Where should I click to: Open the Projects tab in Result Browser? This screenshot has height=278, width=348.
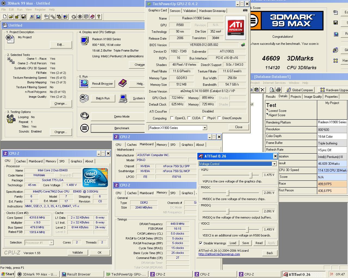point(296,97)
